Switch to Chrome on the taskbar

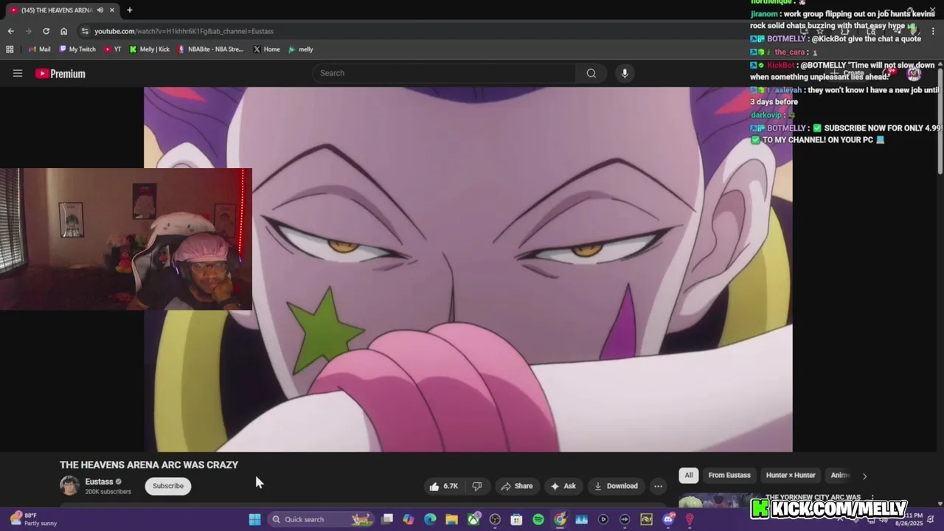coord(560,519)
